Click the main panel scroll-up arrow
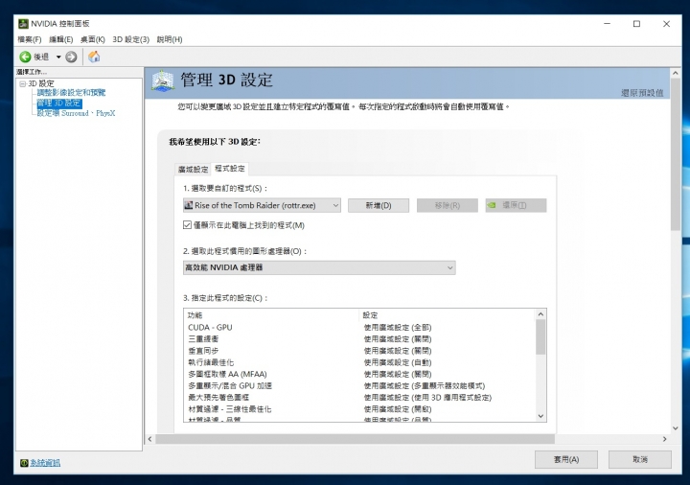The height and width of the screenshot is (485, 690). [x=676, y=73]
